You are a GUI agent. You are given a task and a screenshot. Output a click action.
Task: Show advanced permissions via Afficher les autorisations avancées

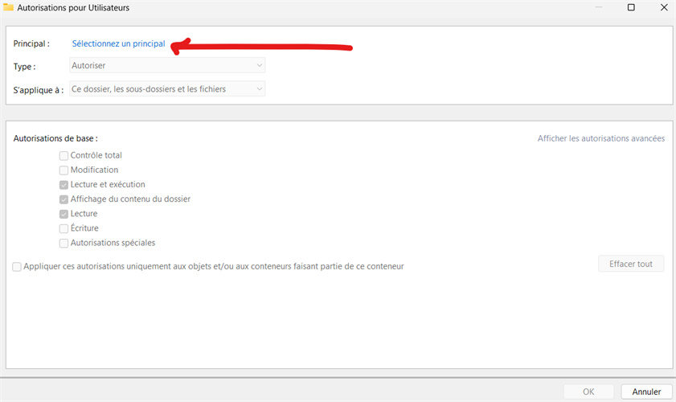point(600,138)
